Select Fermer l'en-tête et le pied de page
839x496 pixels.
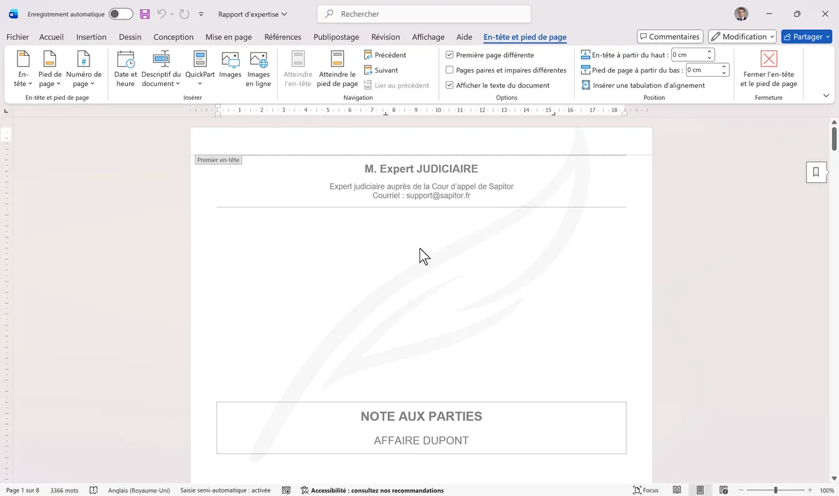768,68
